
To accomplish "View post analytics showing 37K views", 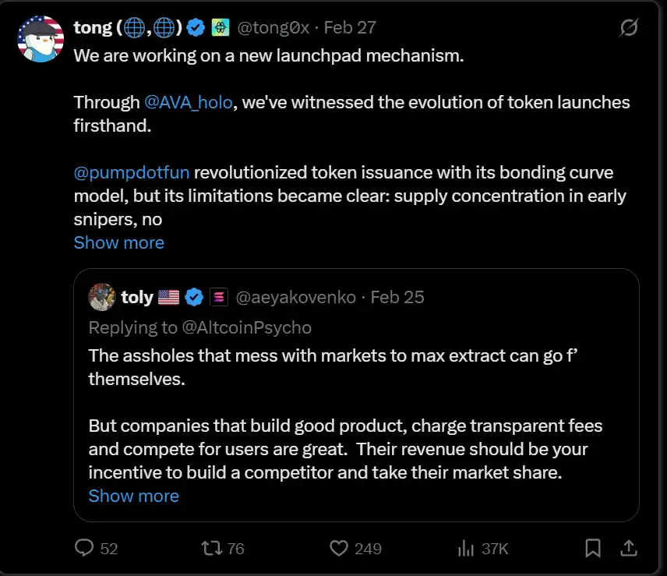I will [x=466, y=549].
